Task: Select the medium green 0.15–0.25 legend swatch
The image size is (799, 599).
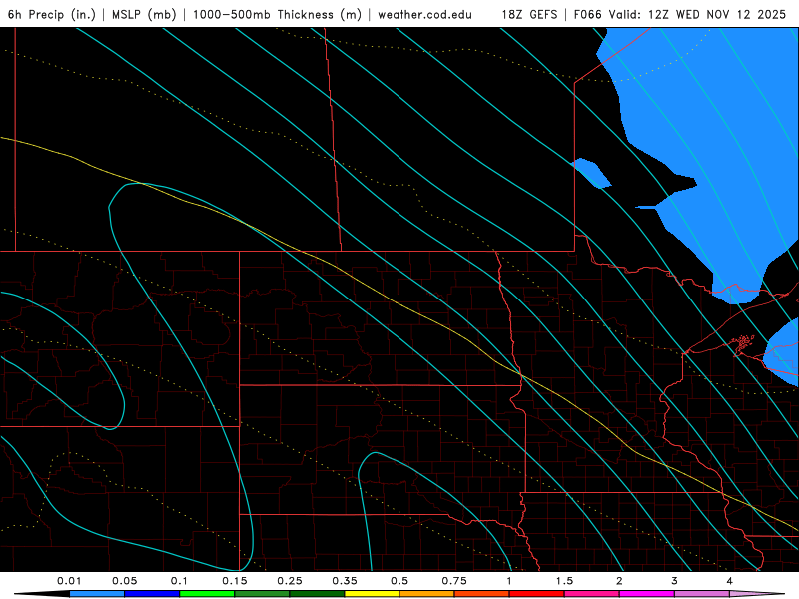Action: click(x=262, y=594)
